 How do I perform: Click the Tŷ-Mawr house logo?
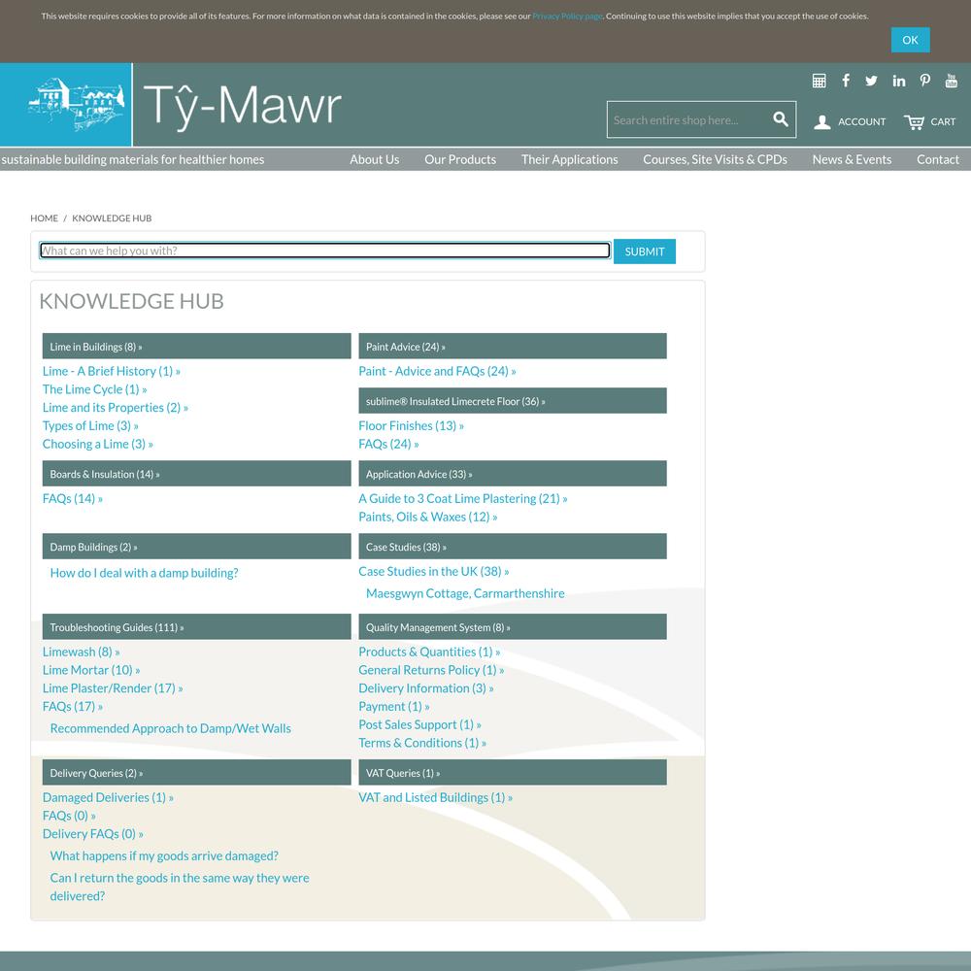76,105
